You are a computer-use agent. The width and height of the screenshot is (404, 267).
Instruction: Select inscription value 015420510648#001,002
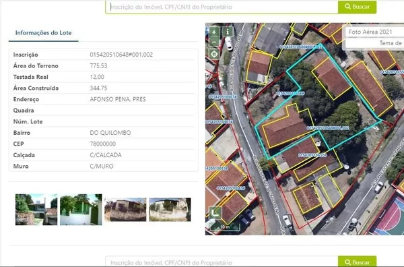click(x=121, y=55)
